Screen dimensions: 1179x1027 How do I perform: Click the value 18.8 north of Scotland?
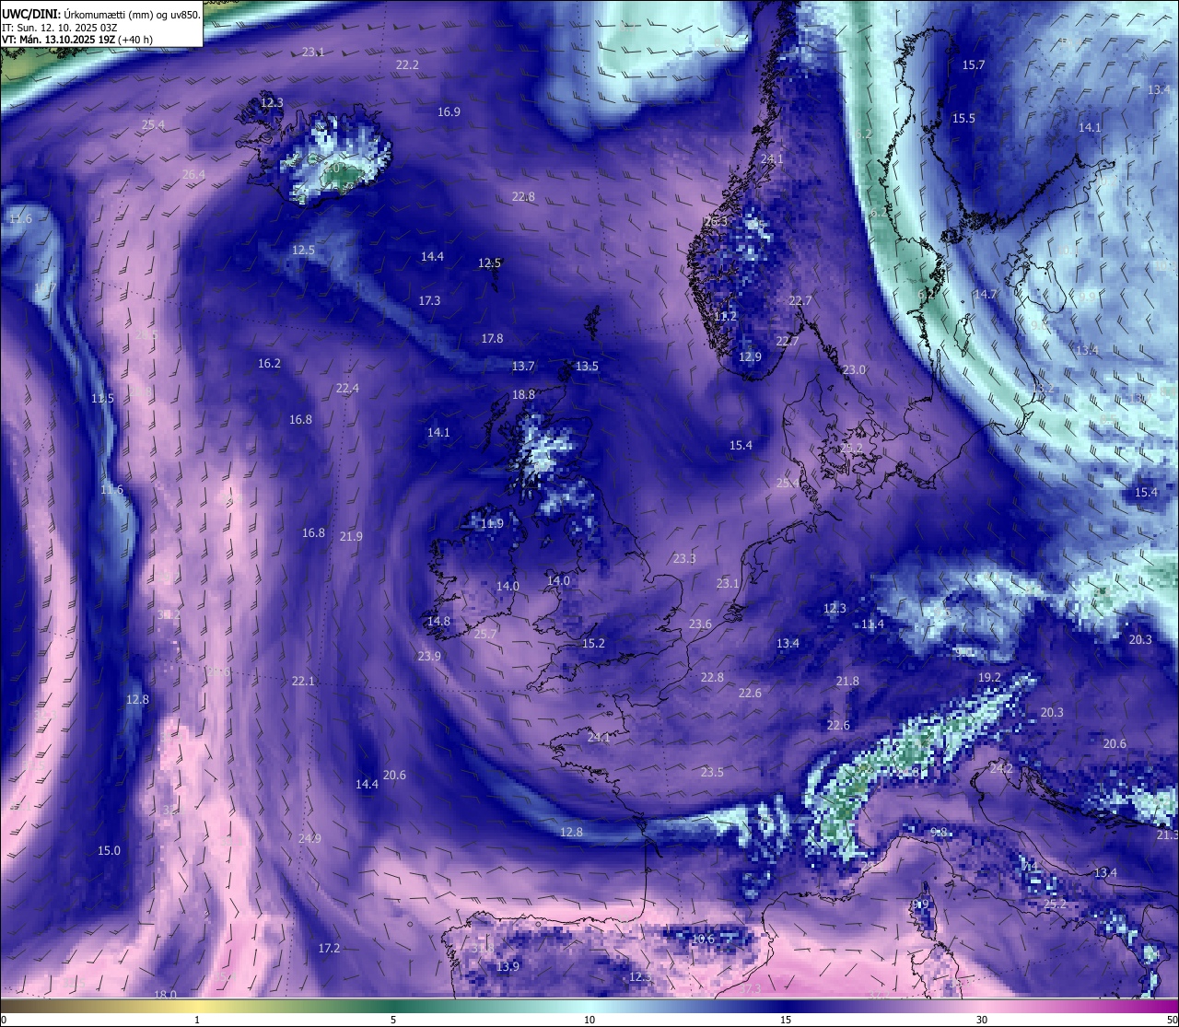pyautogui.click(x=523, y=394)
